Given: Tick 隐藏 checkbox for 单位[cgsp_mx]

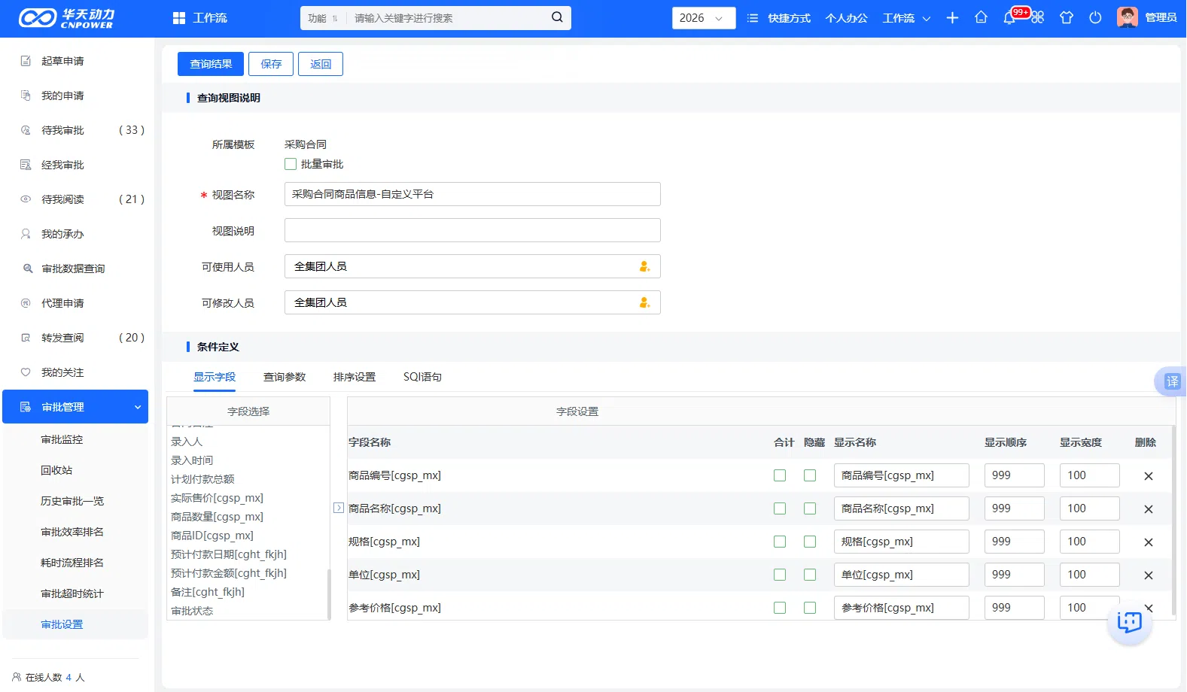Looking at the screenshot, I should [x=810, y=575].
